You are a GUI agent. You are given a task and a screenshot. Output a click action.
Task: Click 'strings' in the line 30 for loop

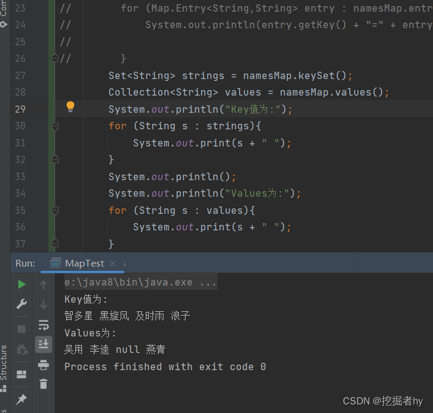228,126
